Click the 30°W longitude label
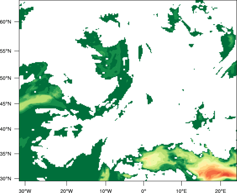 [25, 191]
